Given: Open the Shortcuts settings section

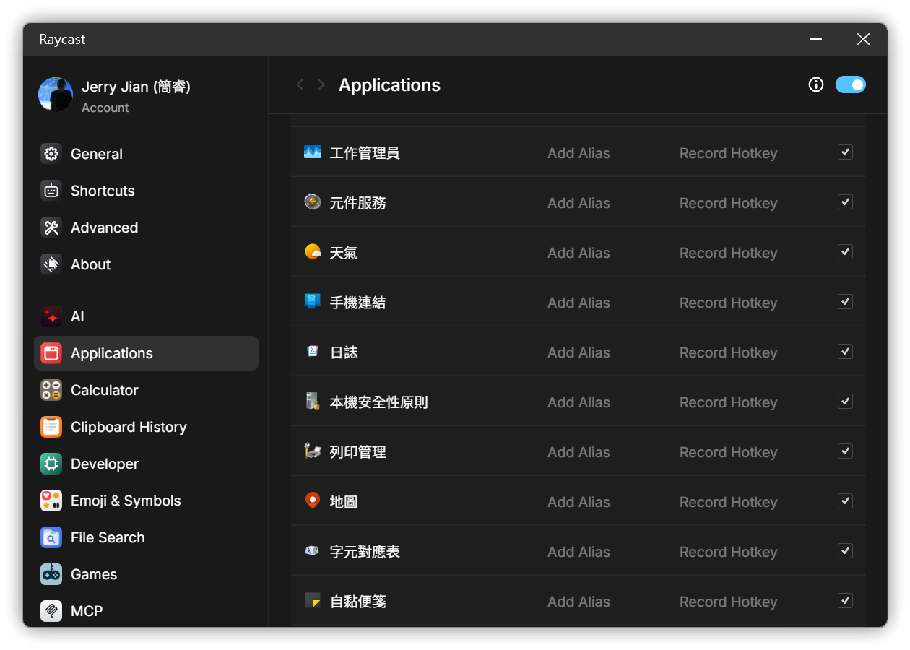Looking at the screenshot, I should (146, 191).
